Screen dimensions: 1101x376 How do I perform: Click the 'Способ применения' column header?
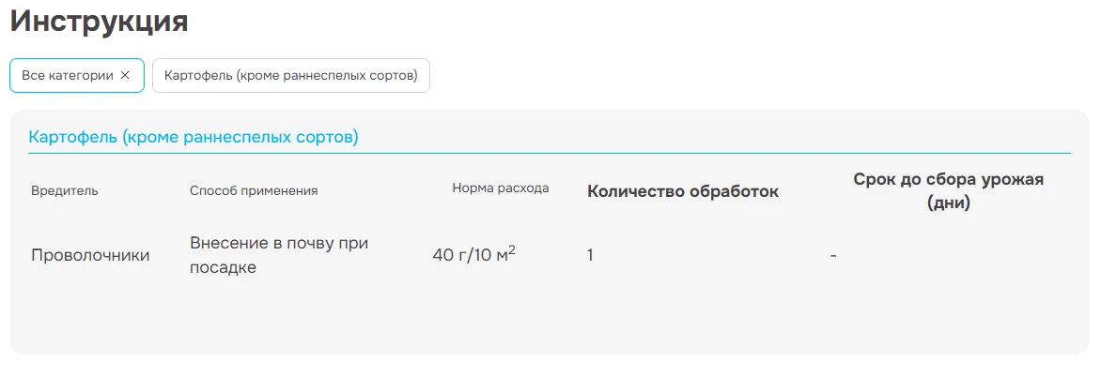click(x=254, y=191)
